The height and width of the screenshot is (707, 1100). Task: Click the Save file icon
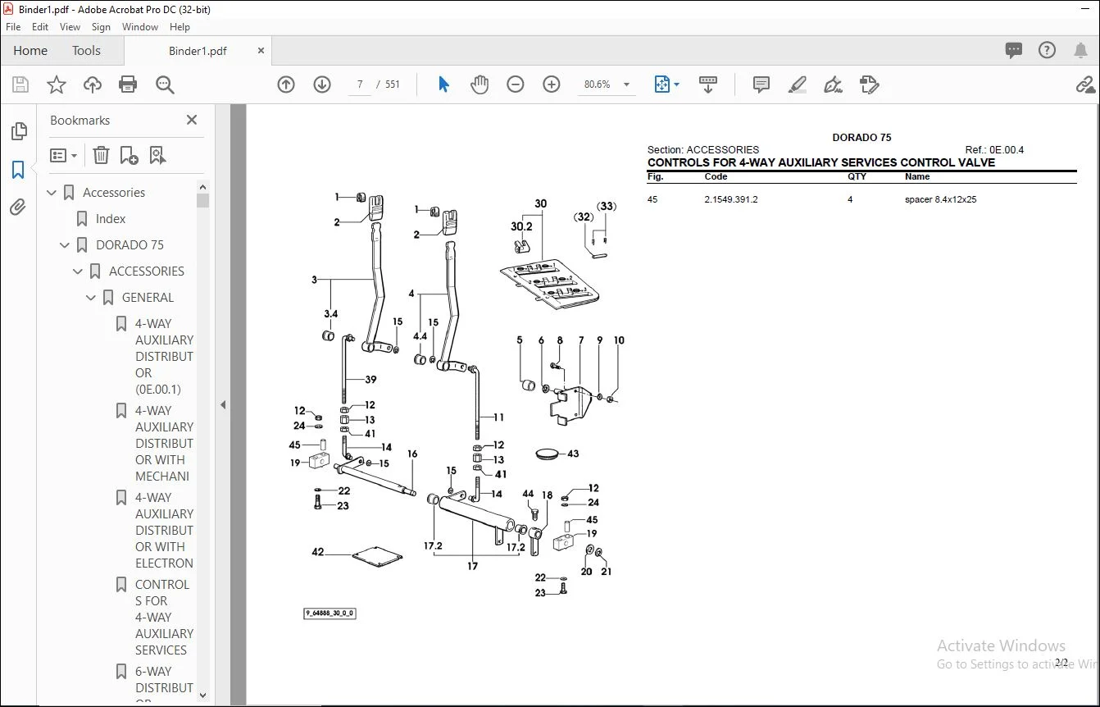point(20,84)
